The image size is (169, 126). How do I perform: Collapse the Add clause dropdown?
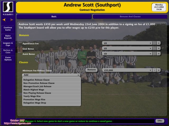[51, 75]
